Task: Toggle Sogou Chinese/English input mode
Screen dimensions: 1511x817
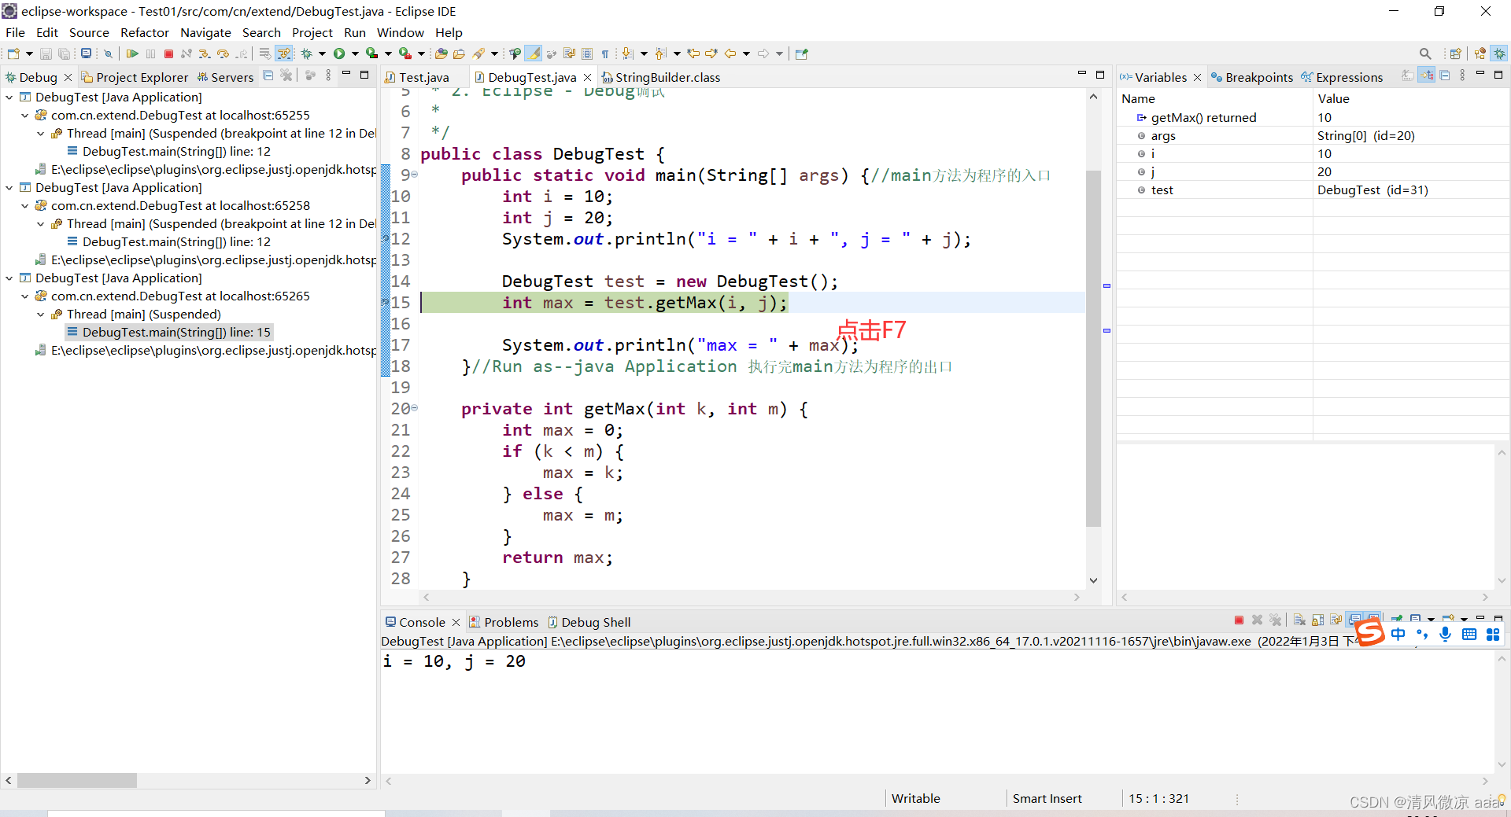Action: coord(1398,634)
